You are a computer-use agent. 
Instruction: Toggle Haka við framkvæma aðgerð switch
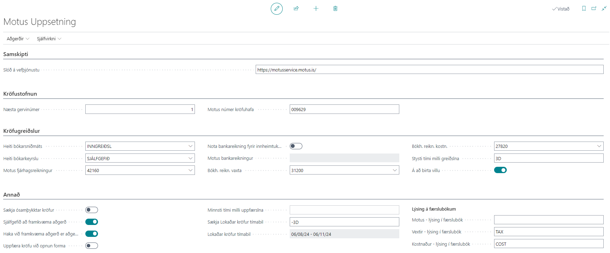pos(92,234)
